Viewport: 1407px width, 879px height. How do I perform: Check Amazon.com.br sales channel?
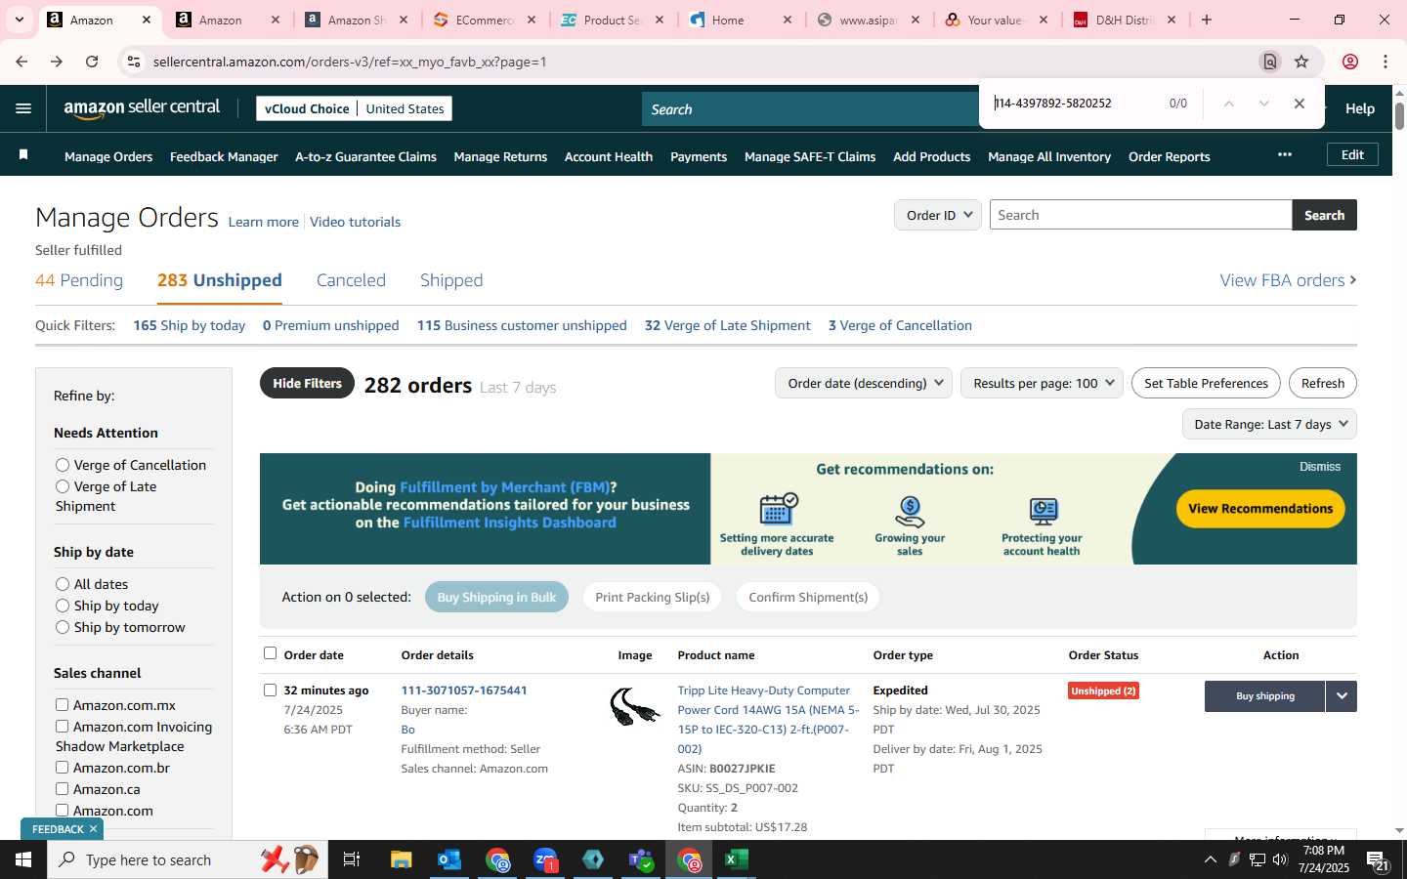click(62, 767)
